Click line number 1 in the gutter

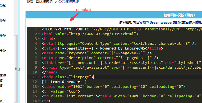36,29
